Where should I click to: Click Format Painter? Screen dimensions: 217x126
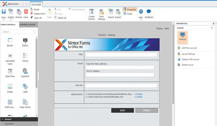click(77, 9)
